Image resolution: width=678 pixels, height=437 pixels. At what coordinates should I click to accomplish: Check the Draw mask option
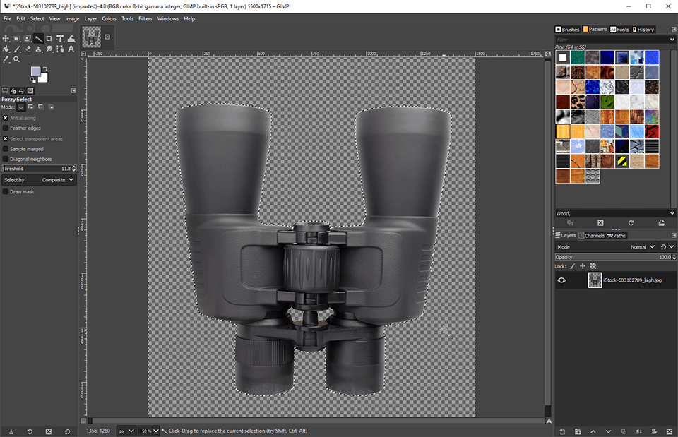tap(6, 191)
